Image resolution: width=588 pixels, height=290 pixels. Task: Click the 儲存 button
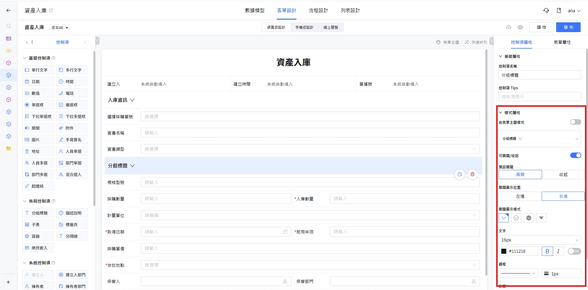[541, 27]
